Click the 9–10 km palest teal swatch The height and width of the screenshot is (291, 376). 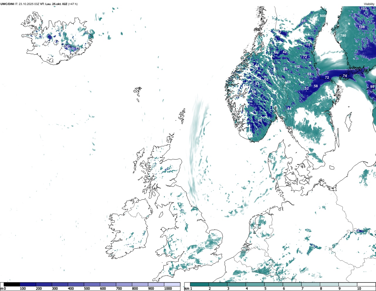click(x=348, y=284)
